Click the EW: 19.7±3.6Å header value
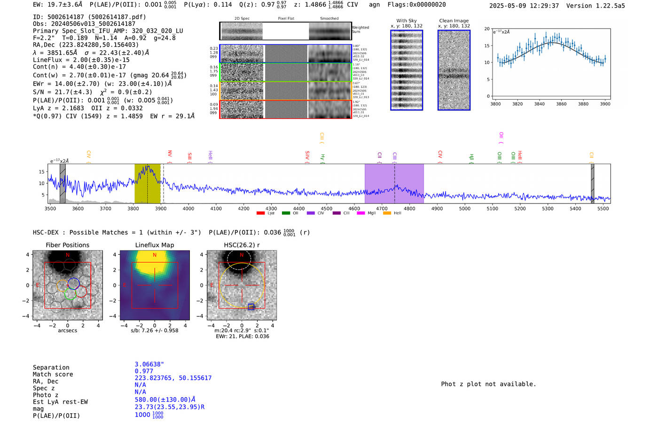This screenshot has width=658, height=448. pos(58,5)
